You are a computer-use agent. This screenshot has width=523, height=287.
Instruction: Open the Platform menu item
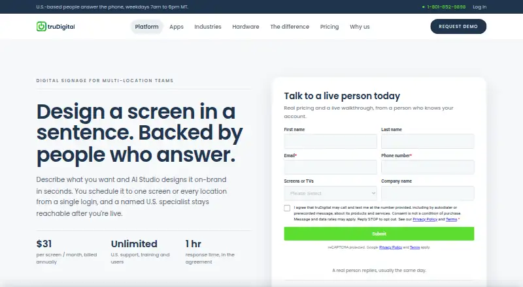[146, 27]
